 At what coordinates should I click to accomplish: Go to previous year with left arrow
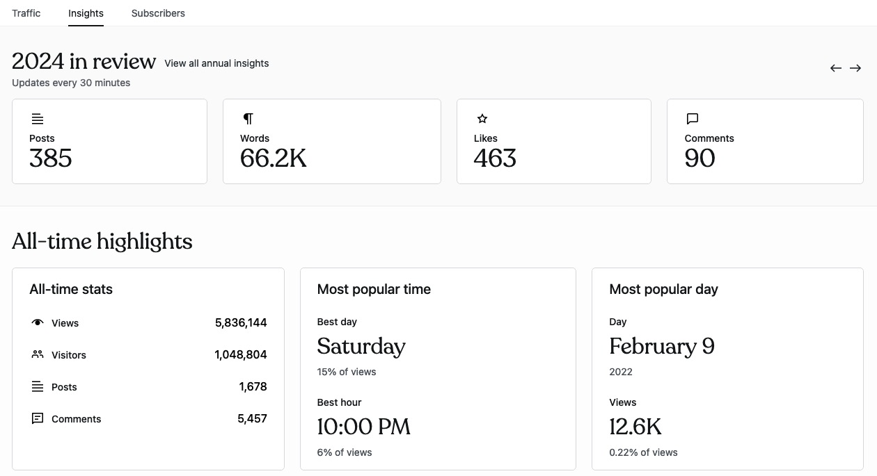836,68
